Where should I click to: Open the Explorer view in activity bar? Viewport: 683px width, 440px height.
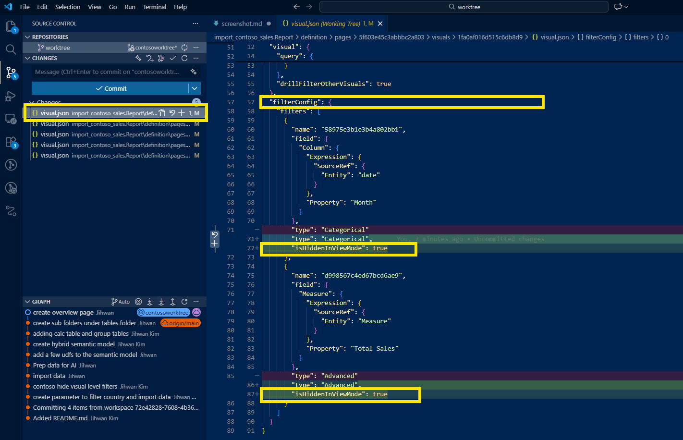click(x=11, y=27)
